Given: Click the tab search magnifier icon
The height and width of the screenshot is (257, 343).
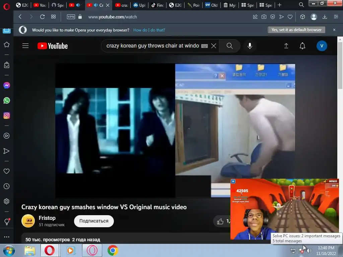Looking at the screenshot, I should pos(301,5).
